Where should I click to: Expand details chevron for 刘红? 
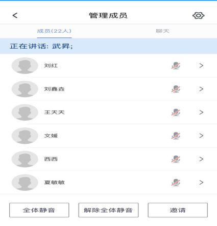pos(201,65)
